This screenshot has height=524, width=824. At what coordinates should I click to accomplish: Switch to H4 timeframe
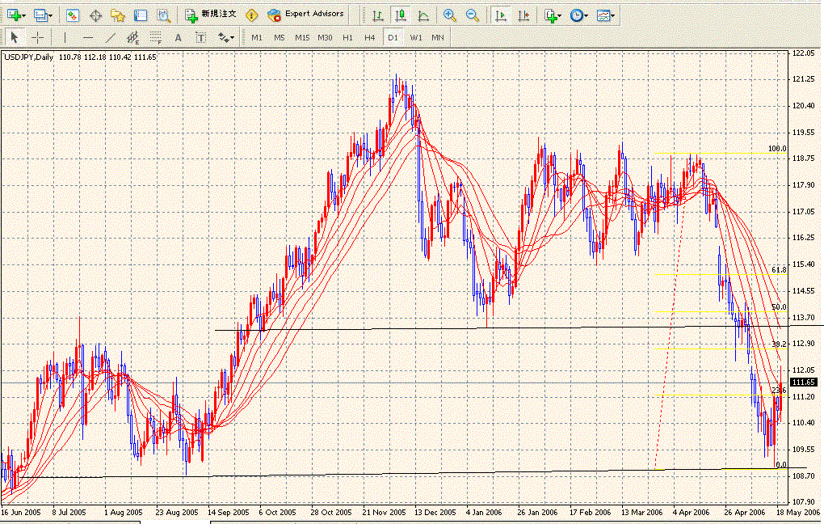369,37
